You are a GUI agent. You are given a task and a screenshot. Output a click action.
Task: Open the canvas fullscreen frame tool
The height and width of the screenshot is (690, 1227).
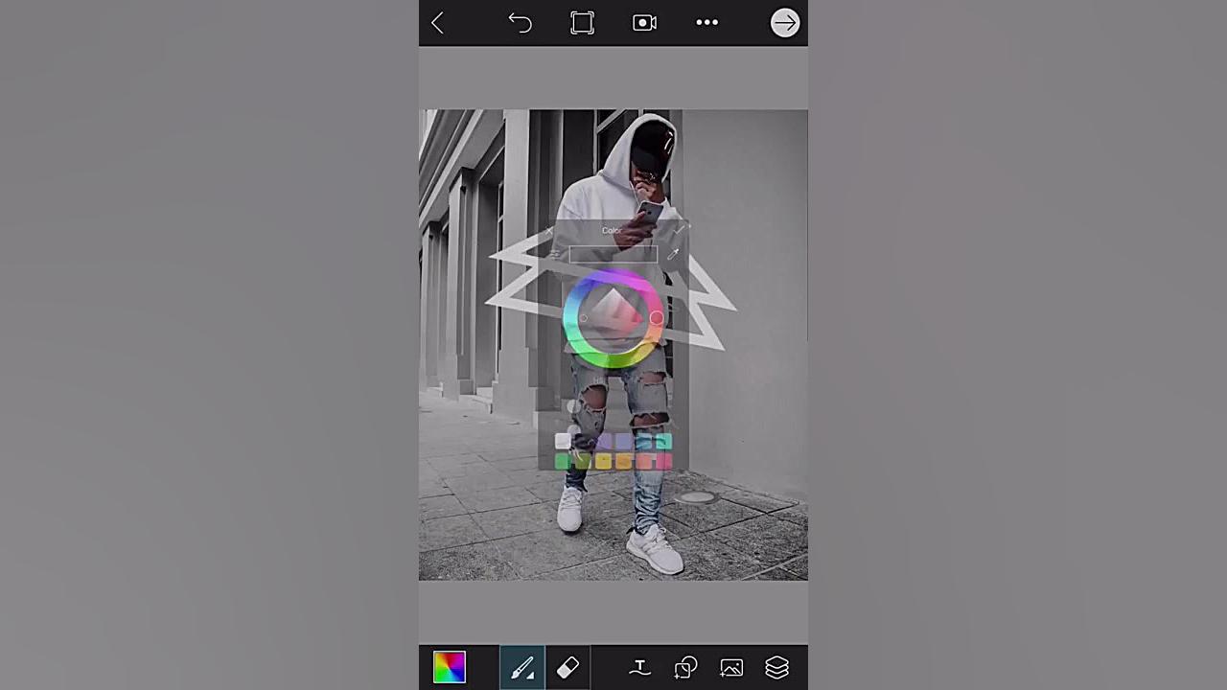coord(582,23)
